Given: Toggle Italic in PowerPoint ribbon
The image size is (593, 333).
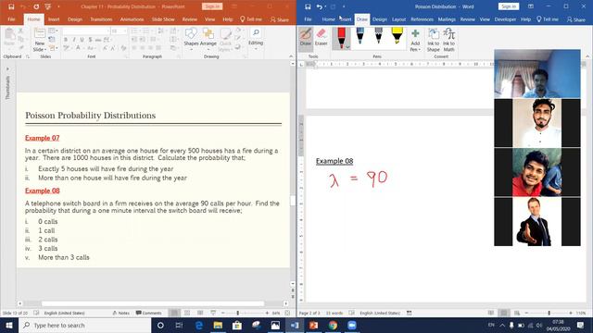Looking at the screenshot, I should pos(74,40).
